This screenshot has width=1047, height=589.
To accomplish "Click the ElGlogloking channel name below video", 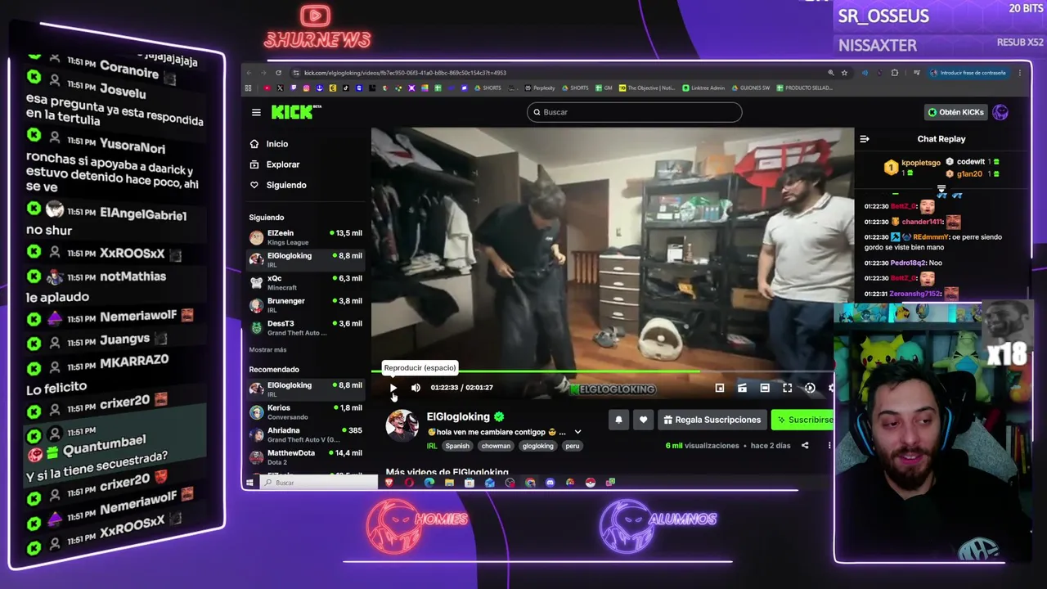I will pos(458,416).
